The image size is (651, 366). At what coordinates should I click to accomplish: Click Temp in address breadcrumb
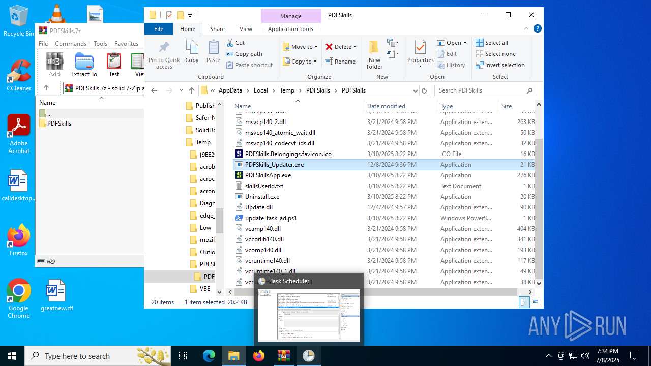(x=287, y=90)
